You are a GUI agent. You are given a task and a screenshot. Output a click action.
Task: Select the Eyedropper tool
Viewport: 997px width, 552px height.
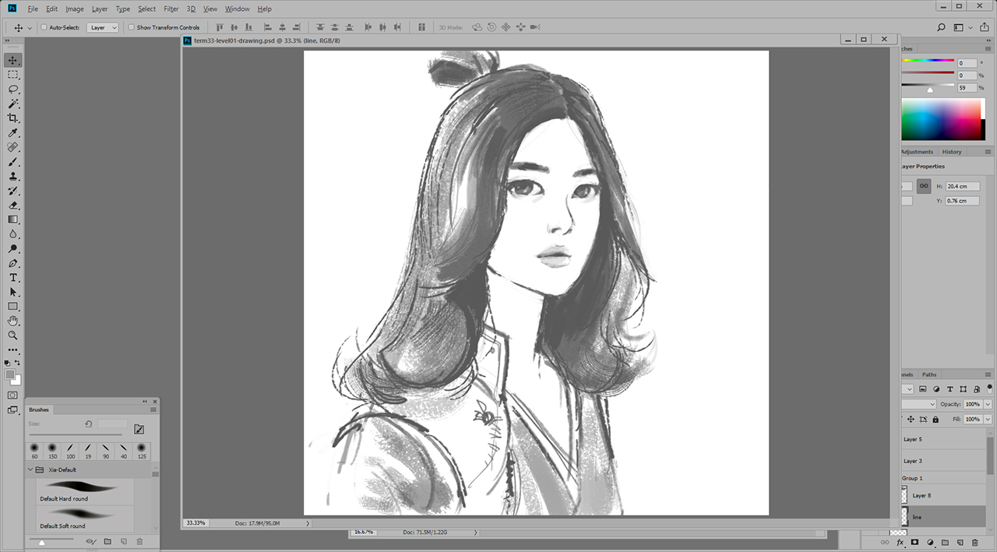pyautogui.click(x=12, y=132)
